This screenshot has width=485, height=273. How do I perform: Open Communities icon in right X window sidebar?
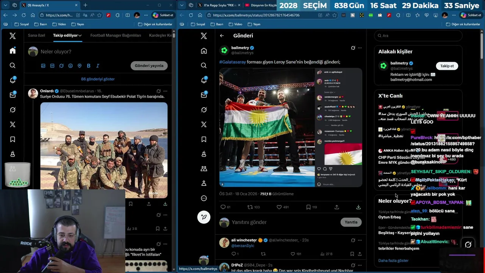(204, 169)
